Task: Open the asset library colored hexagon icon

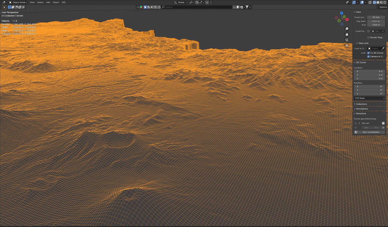Action: [x=141, y=7]
